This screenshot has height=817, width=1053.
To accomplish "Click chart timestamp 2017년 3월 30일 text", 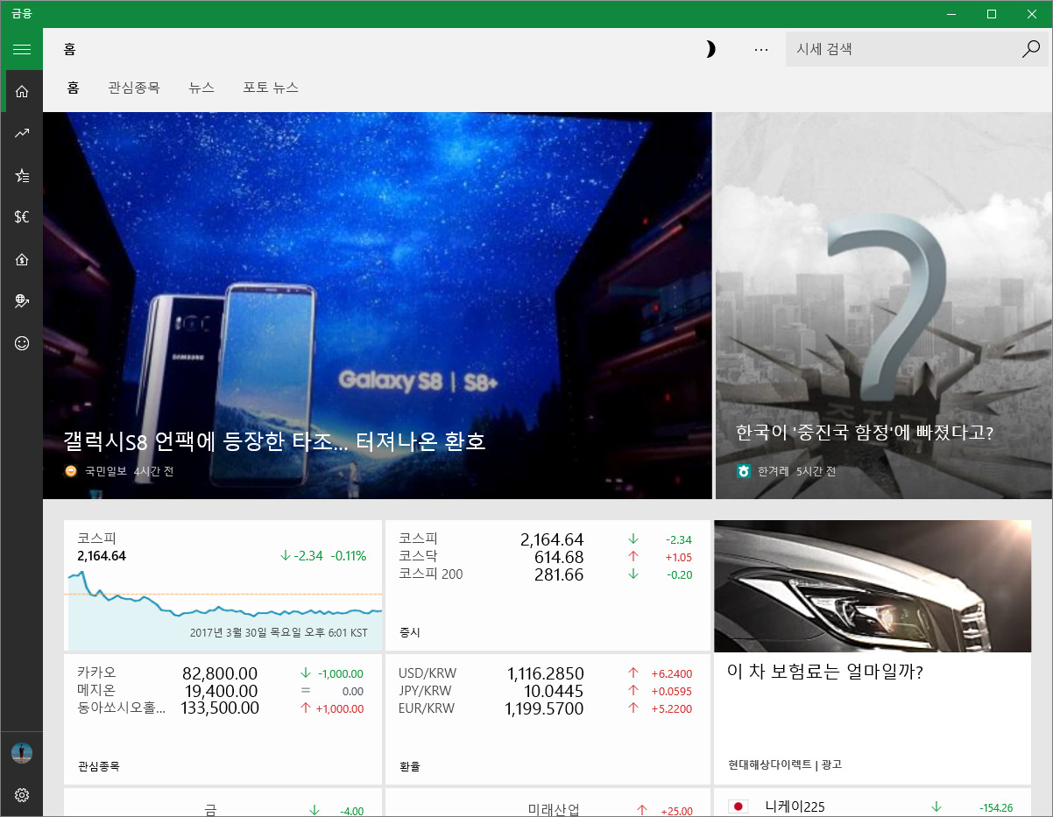I will coord(279,633).
